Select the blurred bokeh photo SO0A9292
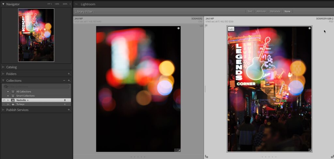This screenshot has height=159, width=334. (138, 89)
